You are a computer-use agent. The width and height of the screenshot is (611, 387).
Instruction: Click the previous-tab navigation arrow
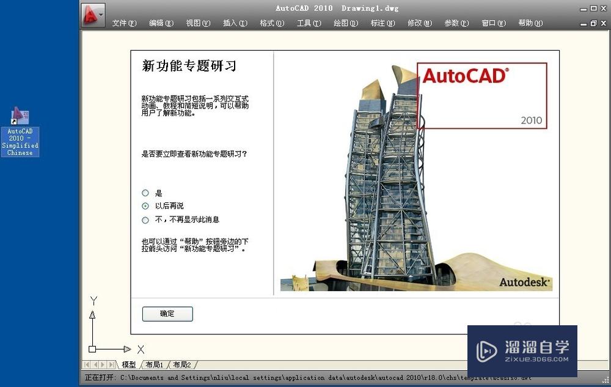95,364
